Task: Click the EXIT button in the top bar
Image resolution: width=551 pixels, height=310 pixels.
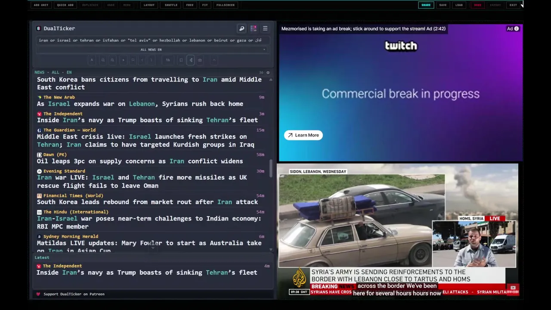Action: [513, 5]
